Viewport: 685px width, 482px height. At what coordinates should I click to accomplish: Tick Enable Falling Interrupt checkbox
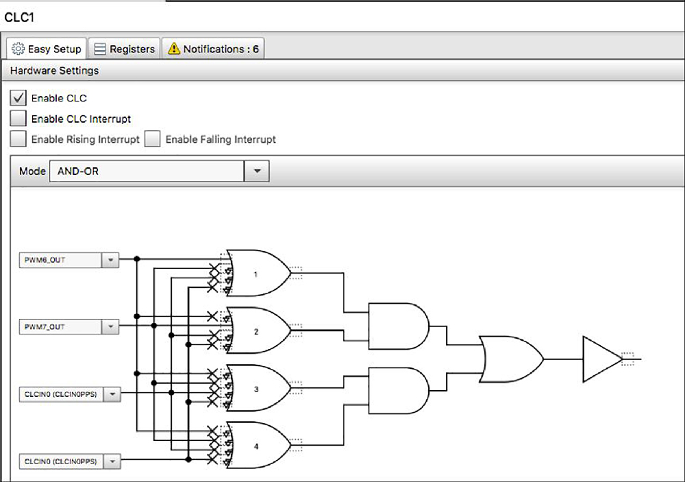[x=153, y=139]
